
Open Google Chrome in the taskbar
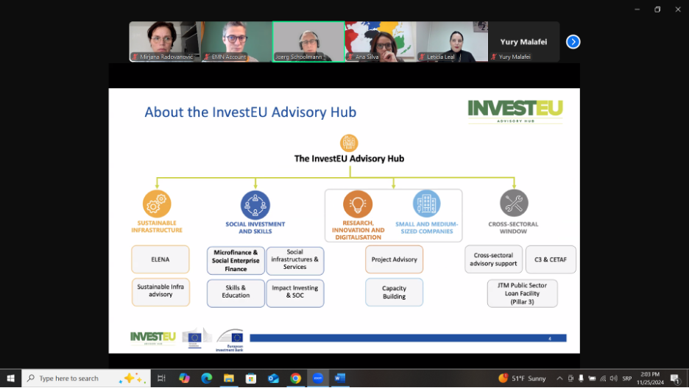(x=296, y=378)
